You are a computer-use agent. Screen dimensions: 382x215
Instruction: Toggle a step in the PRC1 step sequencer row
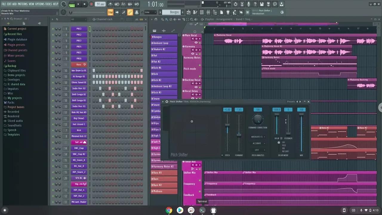(94, 29)
